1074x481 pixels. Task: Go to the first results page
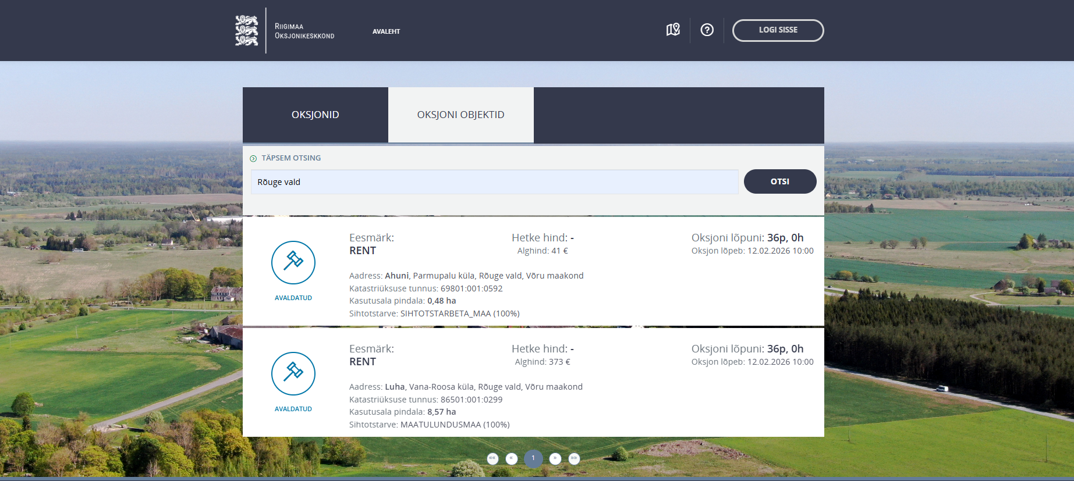[x=492, y=458]
